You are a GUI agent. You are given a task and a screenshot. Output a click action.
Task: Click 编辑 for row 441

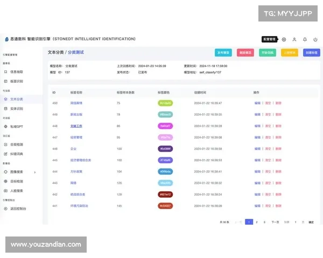pos(257,206)
